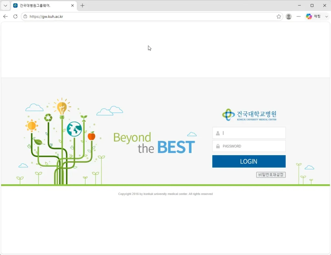Click the 건국대학교병원 logo
Image resolution: width=331 pixels, height=255 pixels.
[x=249, y=115]
